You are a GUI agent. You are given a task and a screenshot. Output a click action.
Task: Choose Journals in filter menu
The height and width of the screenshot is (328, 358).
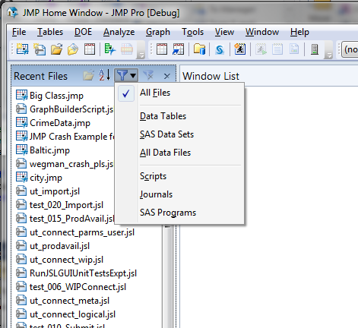[179, 194]
